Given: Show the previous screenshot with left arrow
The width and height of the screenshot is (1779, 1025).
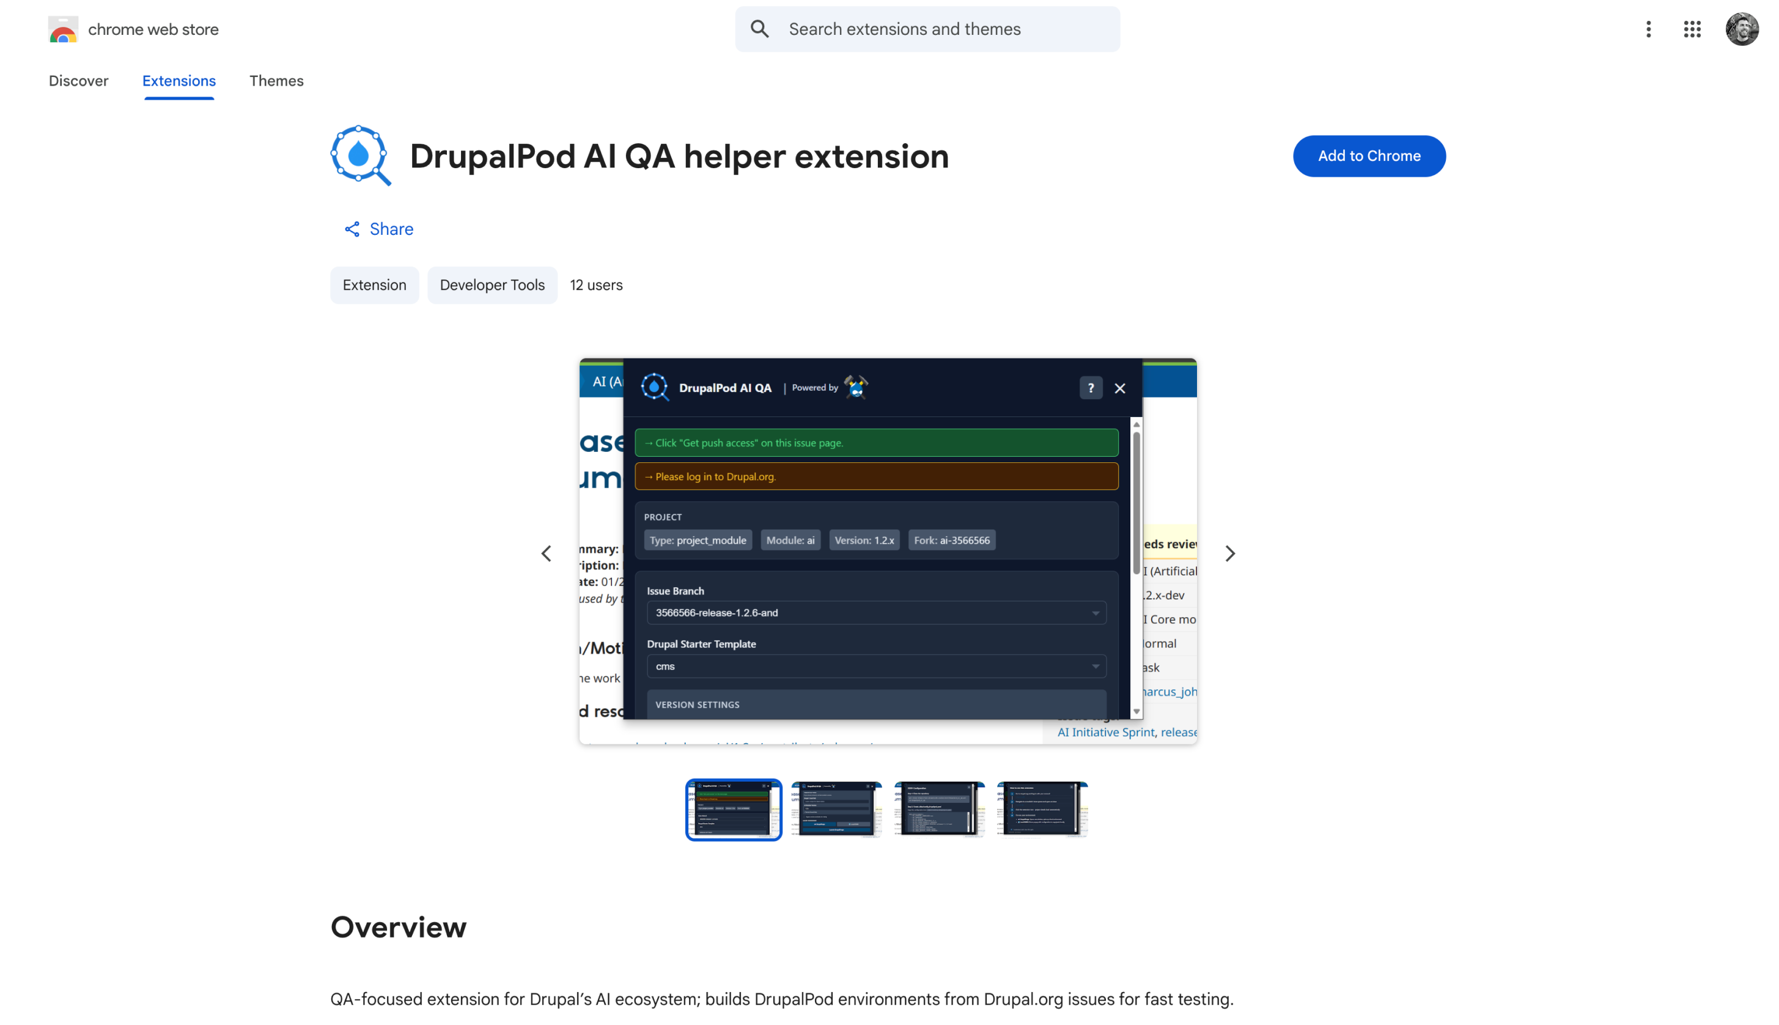Looking at the screenshot, I should point(546,553).
